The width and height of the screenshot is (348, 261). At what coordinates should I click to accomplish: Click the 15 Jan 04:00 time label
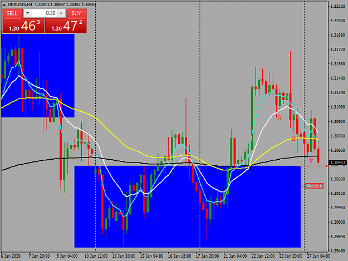151,256
